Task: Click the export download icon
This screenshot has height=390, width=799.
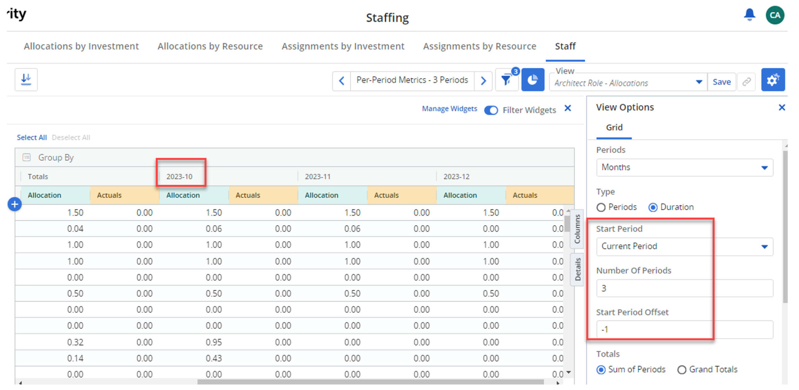Action: [x=26, y=80]
